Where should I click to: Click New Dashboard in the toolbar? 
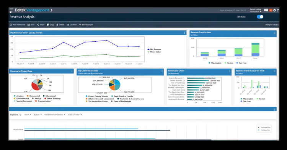tap(17, 25)
